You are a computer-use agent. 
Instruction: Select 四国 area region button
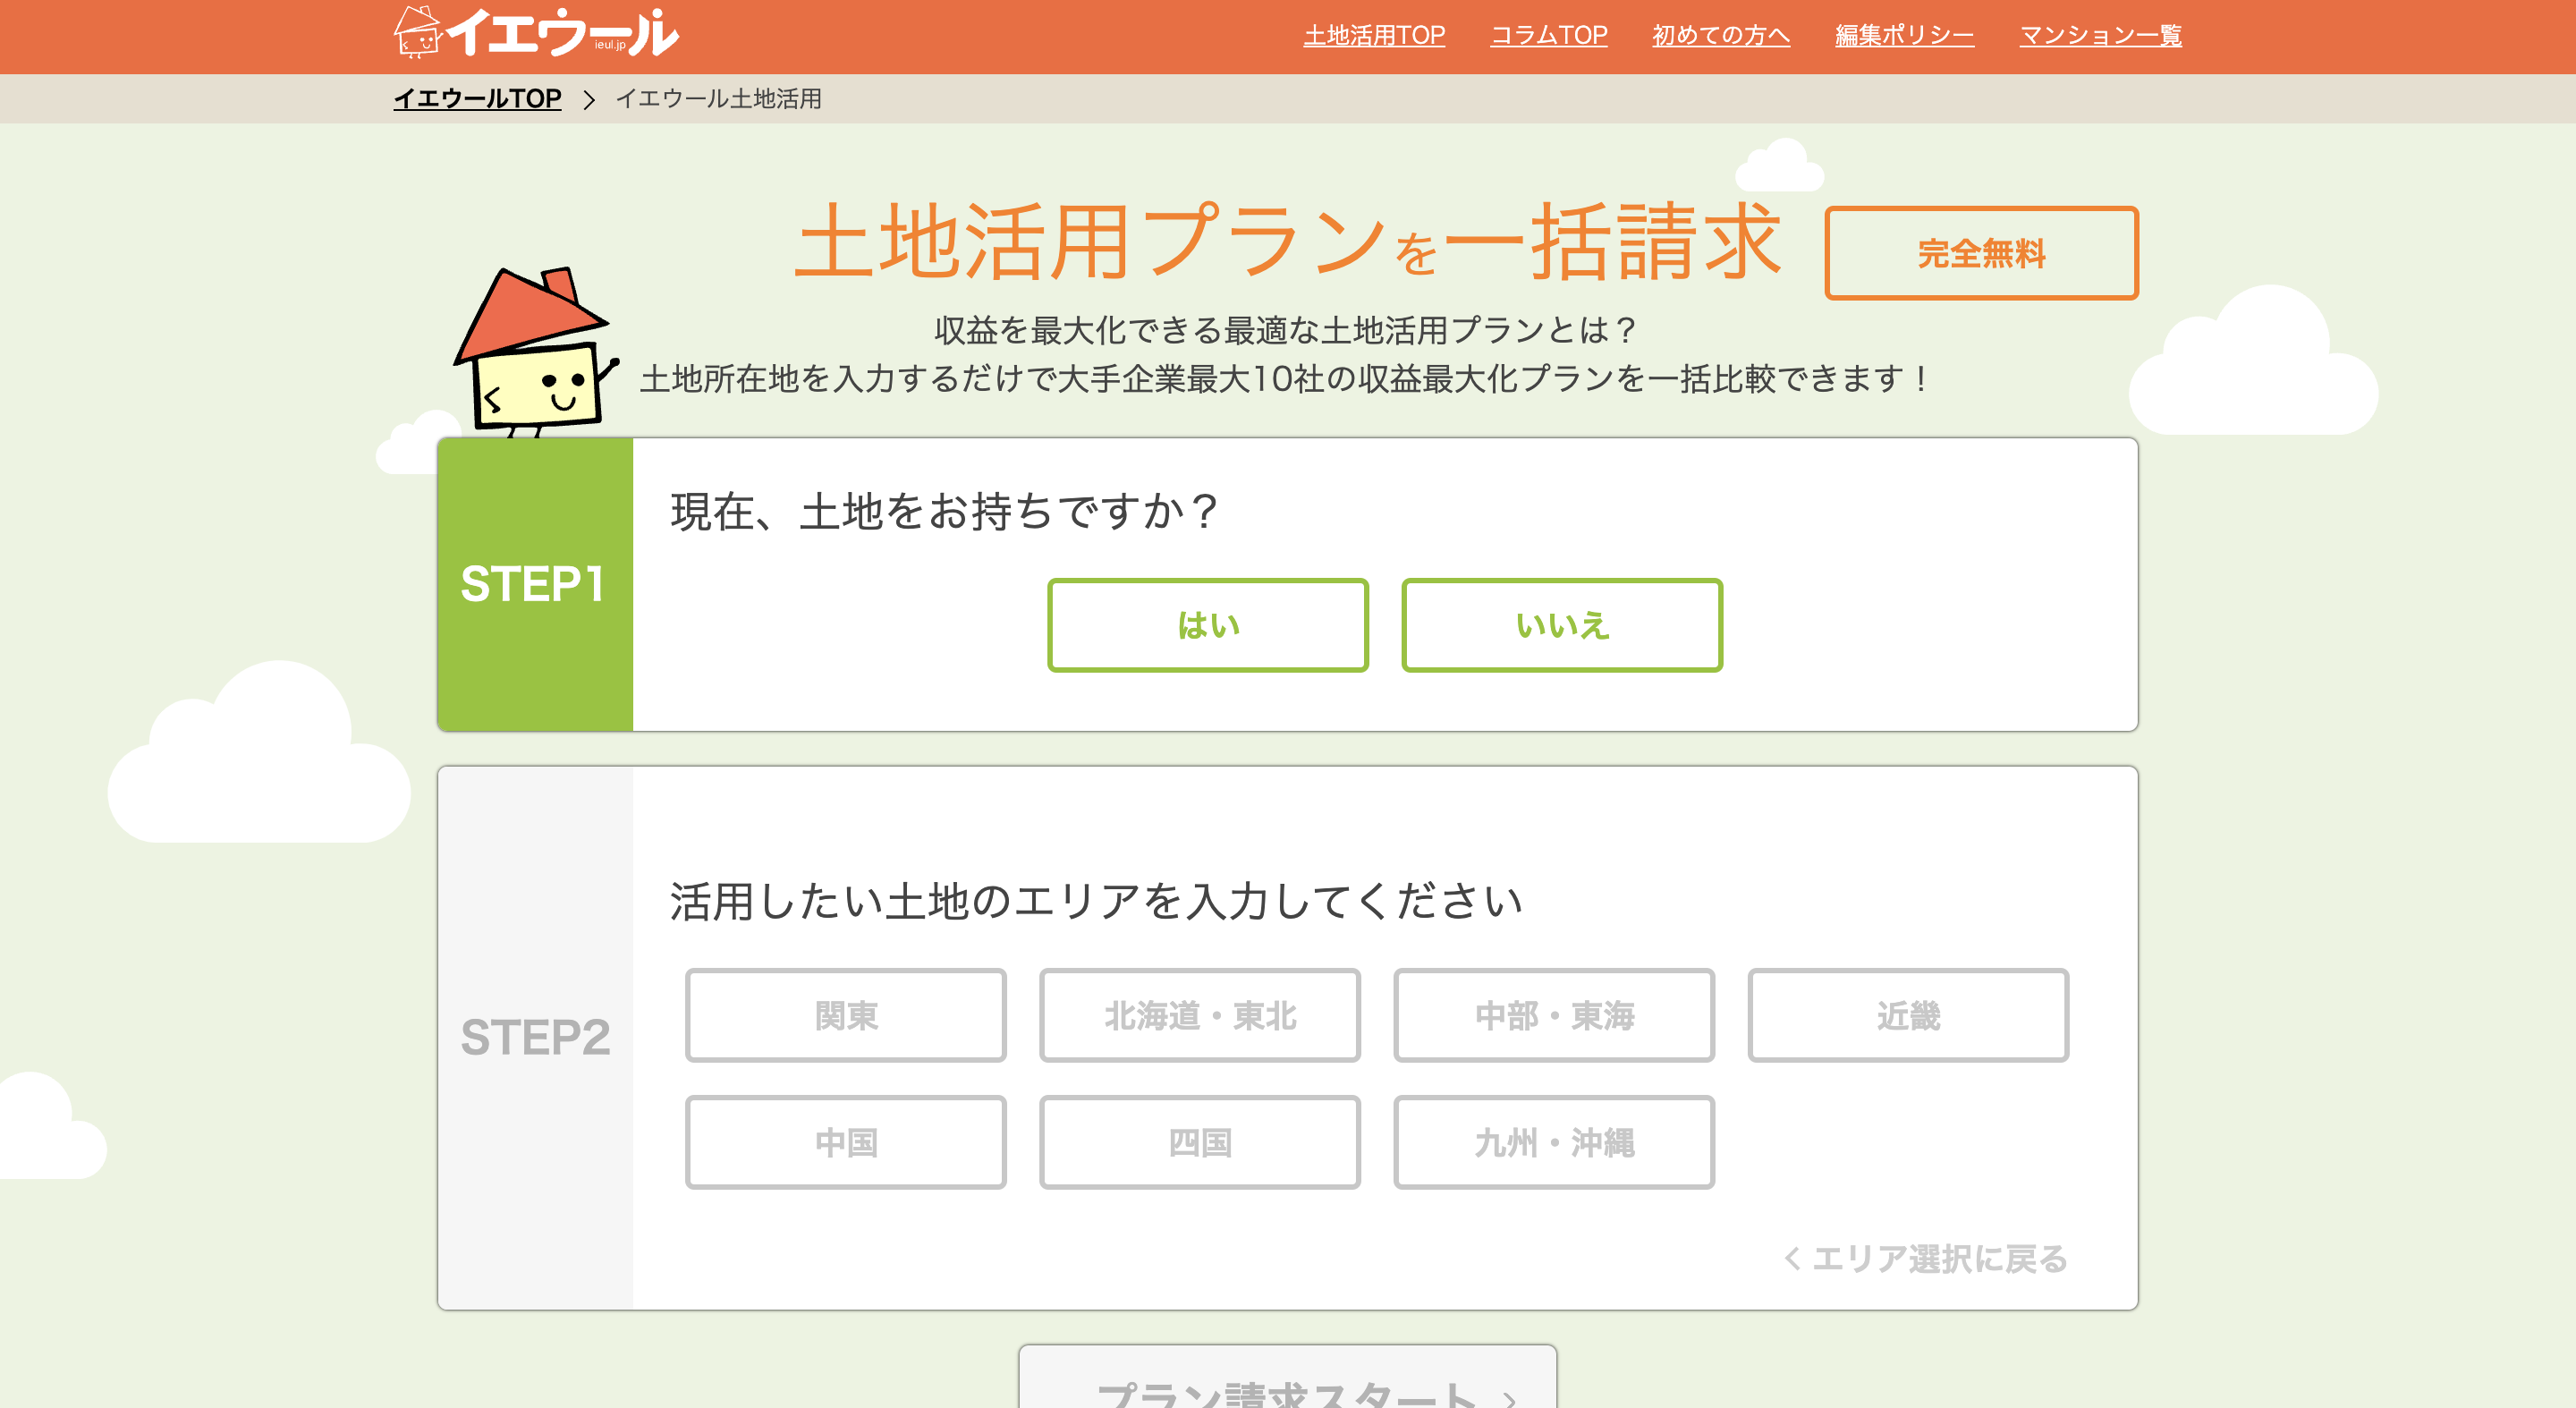[x=1201, y=1142]
